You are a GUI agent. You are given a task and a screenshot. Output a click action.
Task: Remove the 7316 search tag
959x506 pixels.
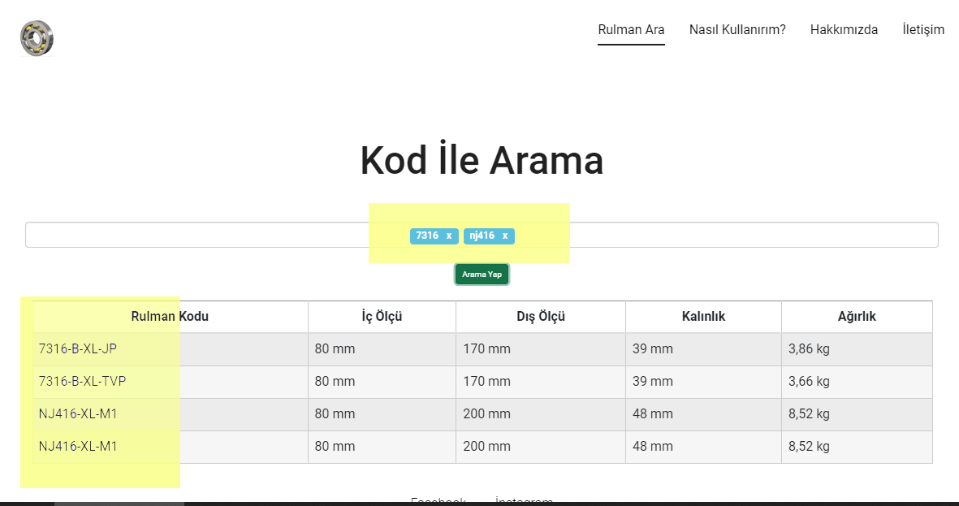449,236
